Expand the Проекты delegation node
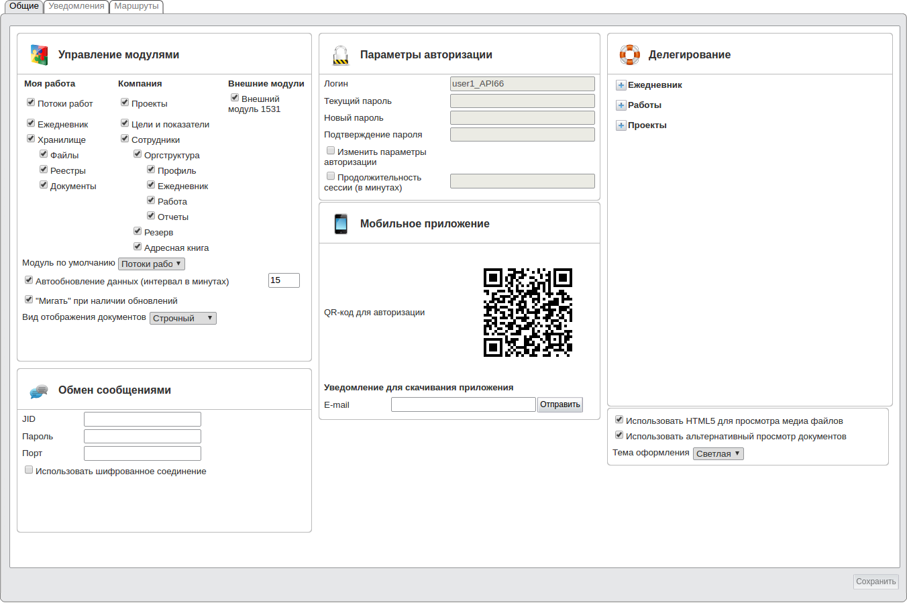Viewport: 907px width, 605px height. 621,125
